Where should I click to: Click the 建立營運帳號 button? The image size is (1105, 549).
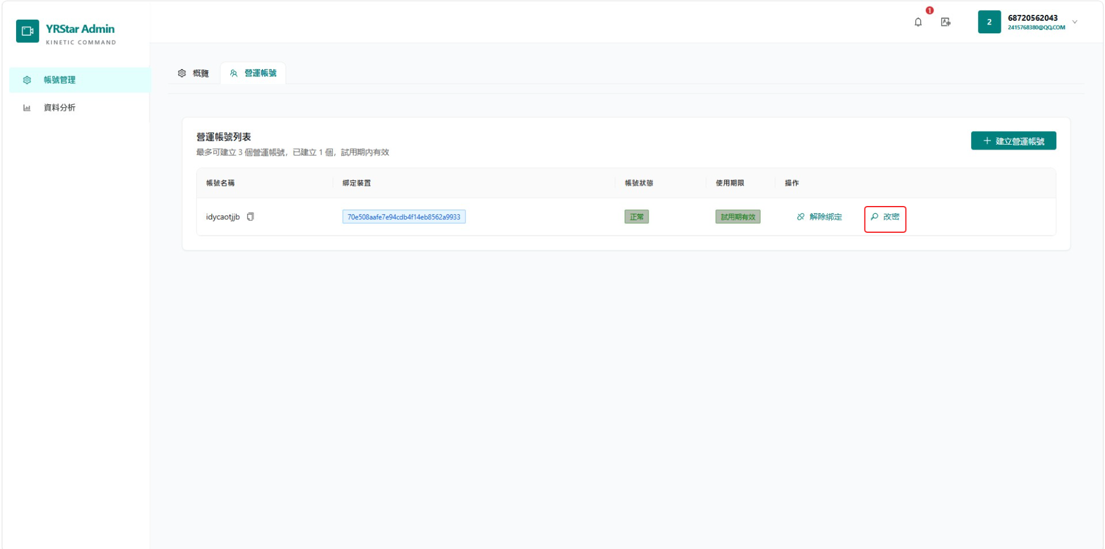[1013, 141]
